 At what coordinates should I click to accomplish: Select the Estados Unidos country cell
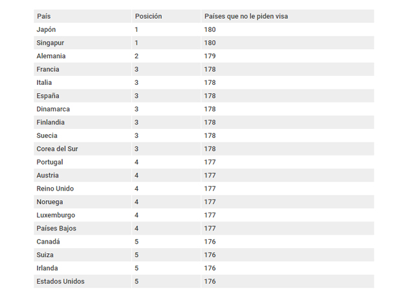(x=60, y=281)
